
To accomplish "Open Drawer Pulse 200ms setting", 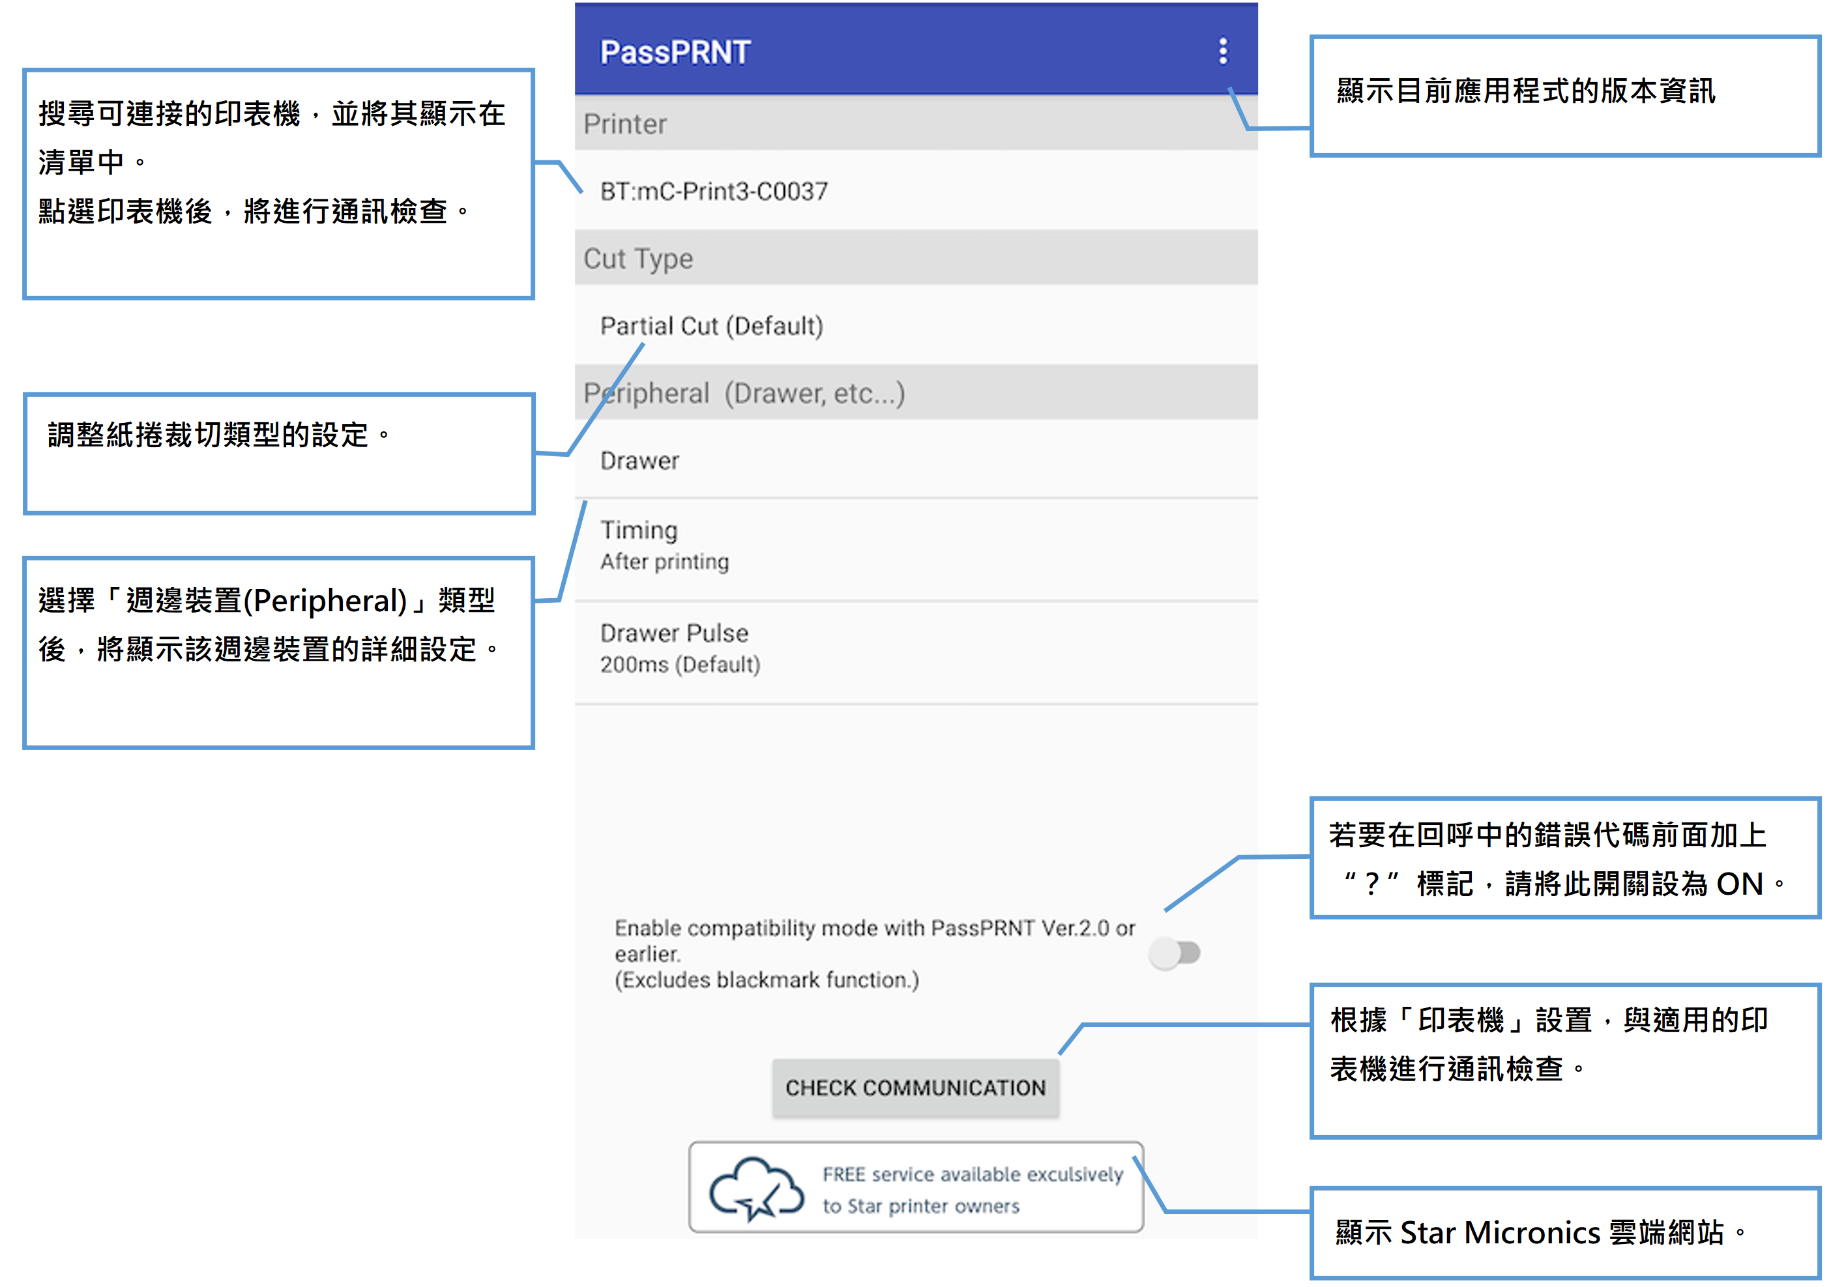I will coord(915,652).
